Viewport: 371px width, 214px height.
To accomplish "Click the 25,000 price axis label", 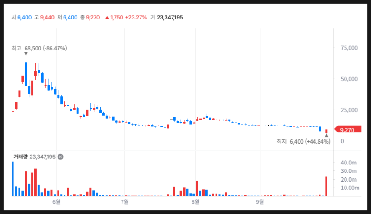I will pyautogui.click(x=349, y=110).
